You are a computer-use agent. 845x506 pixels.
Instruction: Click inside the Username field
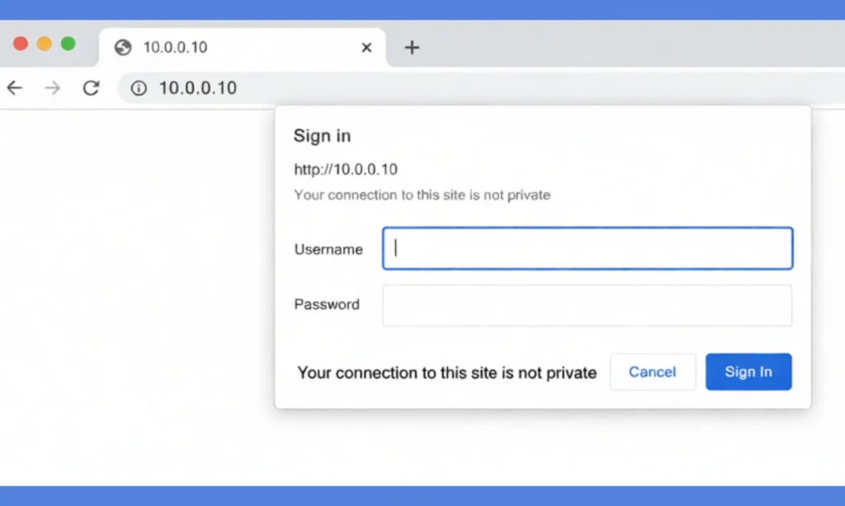tap(587, 248)
